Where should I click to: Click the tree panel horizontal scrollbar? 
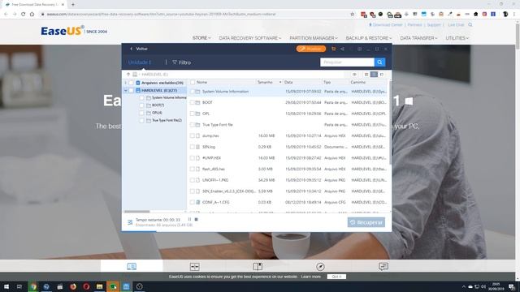(137, 212)
